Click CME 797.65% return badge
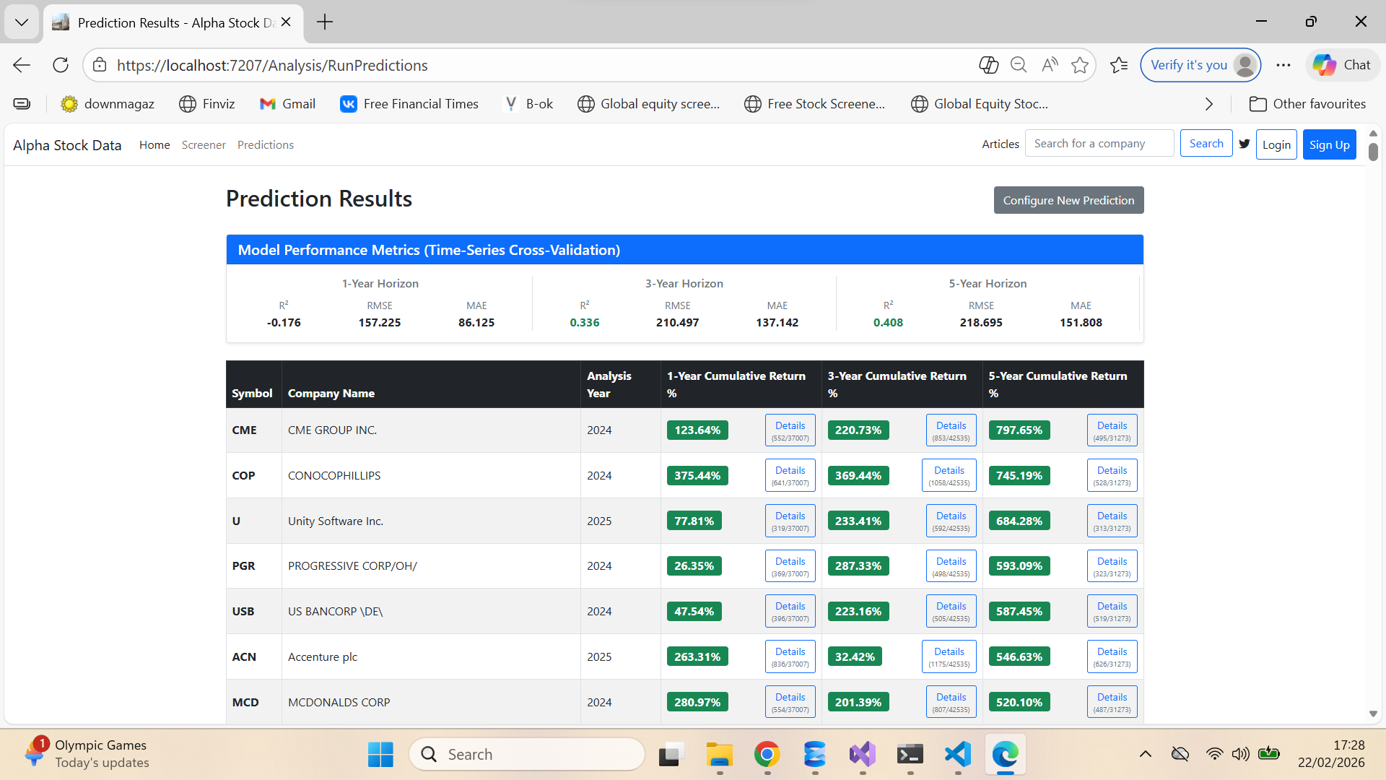 point(1019,430)
